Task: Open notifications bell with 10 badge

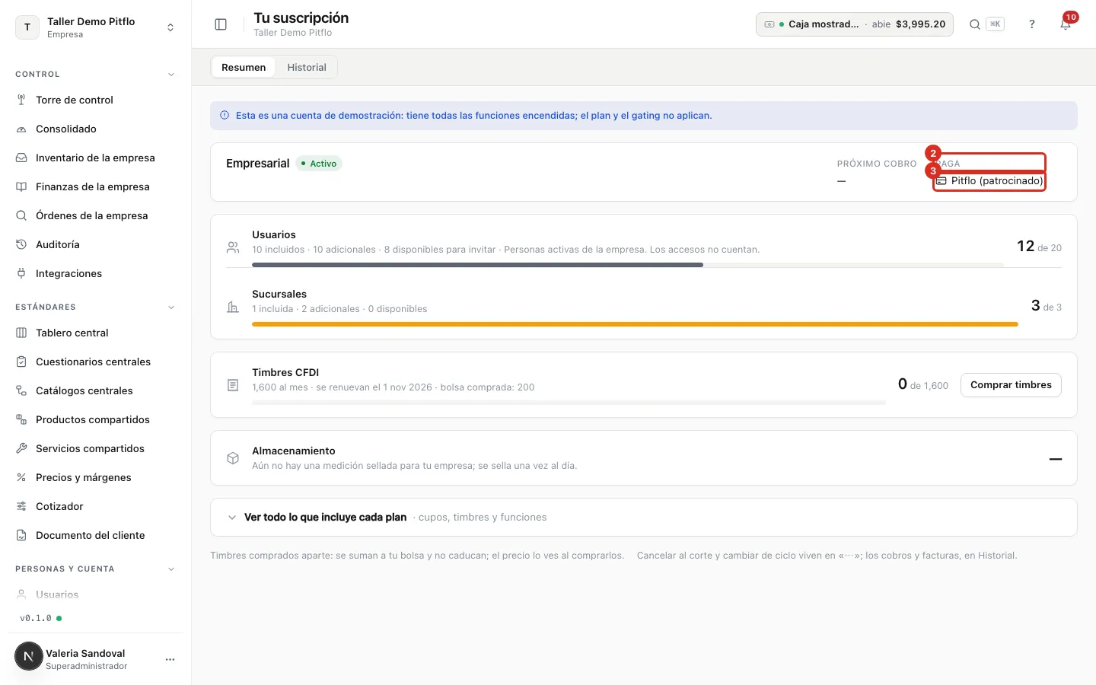Action: (x=1066, y=24)
